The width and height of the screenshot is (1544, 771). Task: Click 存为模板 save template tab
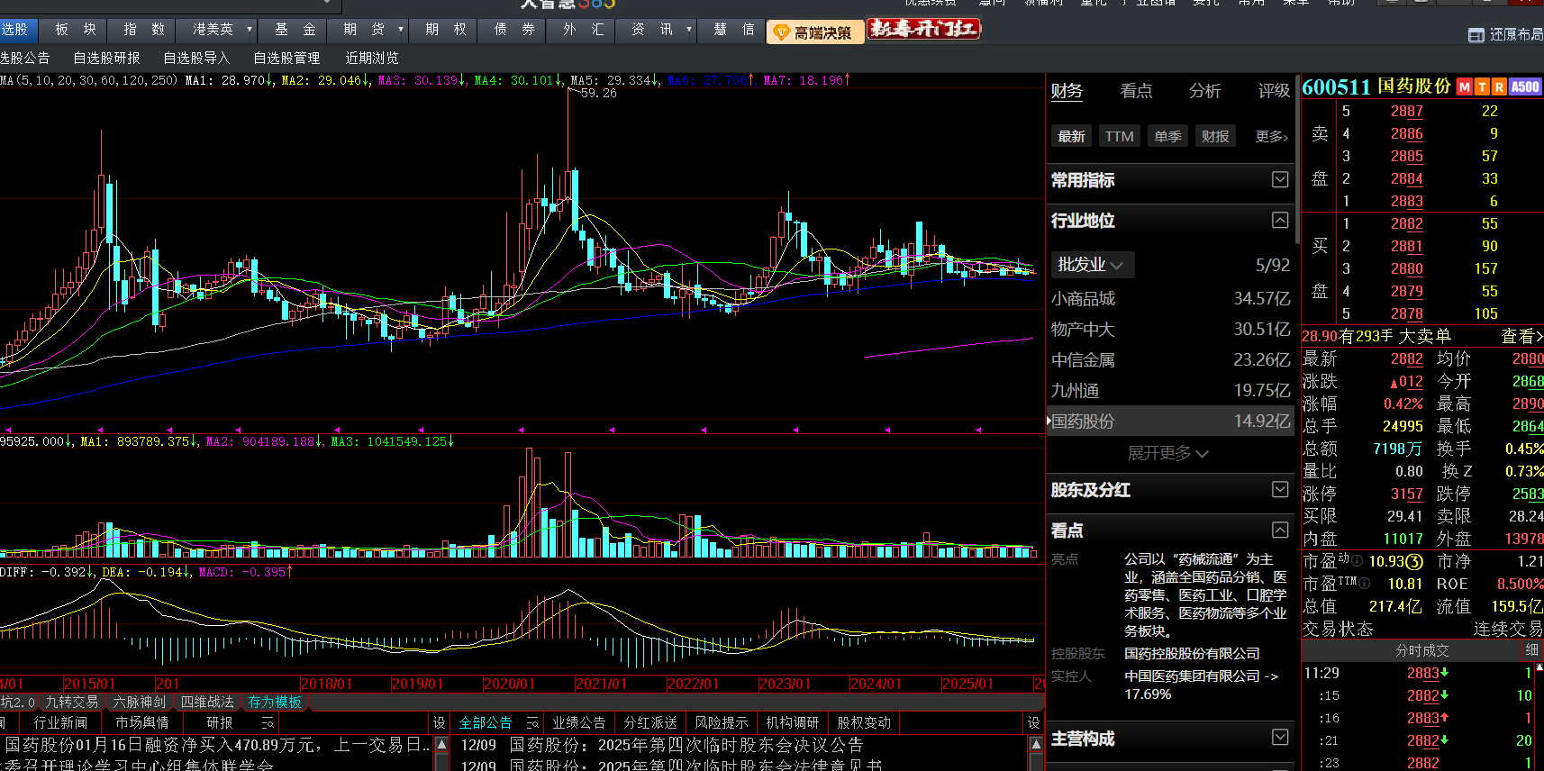[275, 702]
